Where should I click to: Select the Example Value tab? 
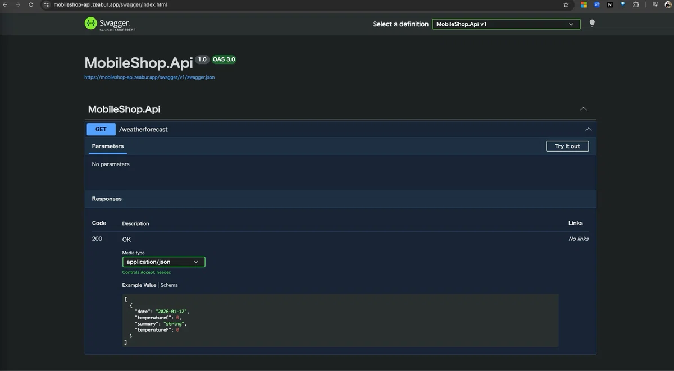(x=139, y=285)
